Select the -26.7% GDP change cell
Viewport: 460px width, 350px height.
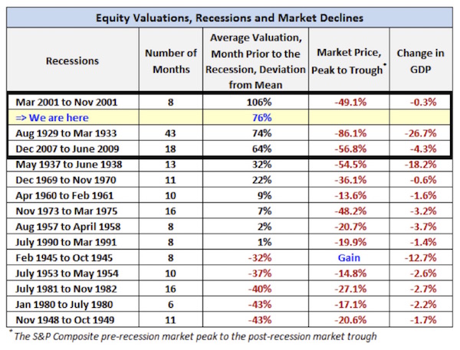point(421,133)
